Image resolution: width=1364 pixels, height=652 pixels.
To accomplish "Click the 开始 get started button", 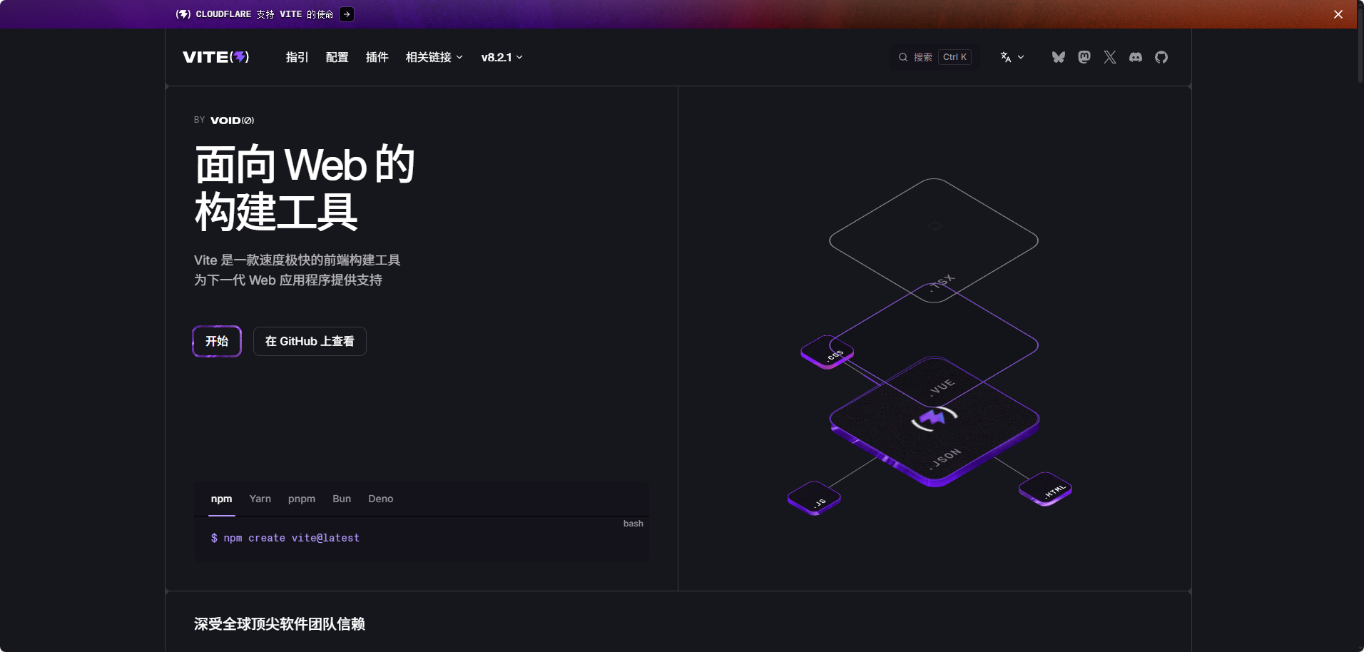I will pos(217,341).
